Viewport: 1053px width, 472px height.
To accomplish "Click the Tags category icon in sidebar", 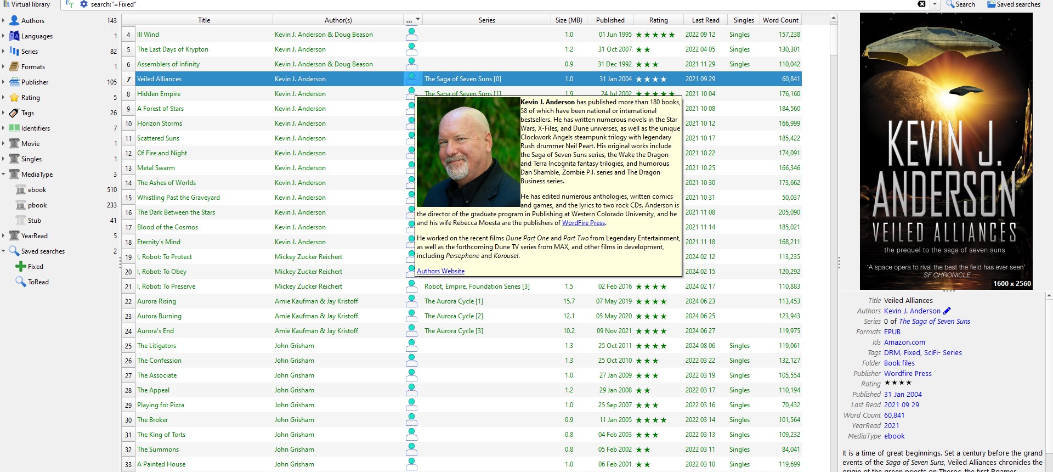I will coord(14,113).
